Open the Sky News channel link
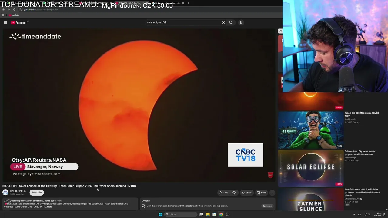388x218 pixels. [349, 158]
